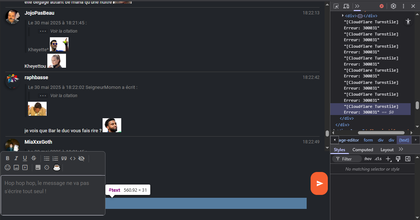Click the Filter field in Styles pane
Screen dimensions: 420x220
[x=347, y=159]
